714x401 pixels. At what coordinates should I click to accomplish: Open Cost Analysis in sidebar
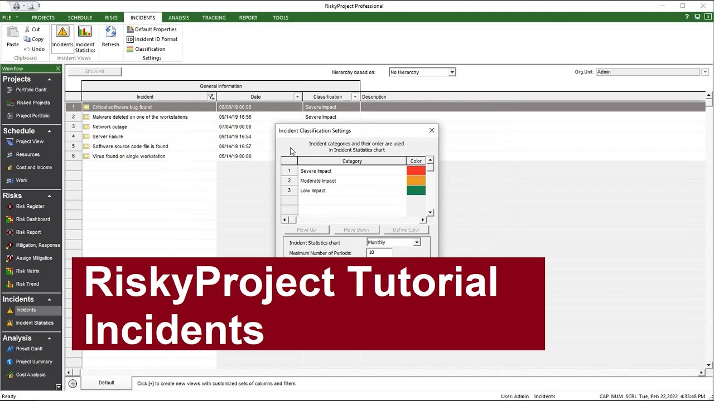(31, 375)
